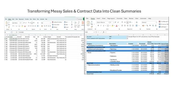This screenshot has width=173, height=97.
Task: Open Find & Select in left Excel
Action: 79,24
